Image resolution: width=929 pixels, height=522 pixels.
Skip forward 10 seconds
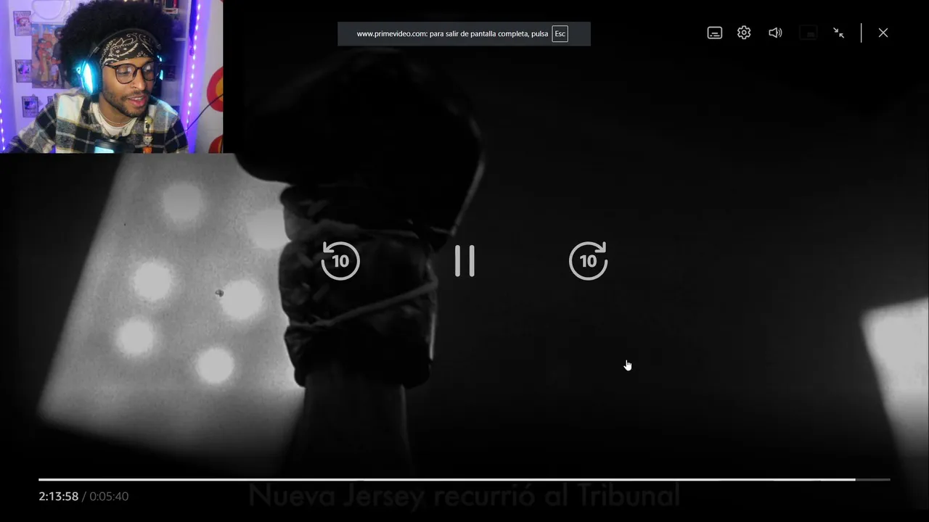[589, 261]
